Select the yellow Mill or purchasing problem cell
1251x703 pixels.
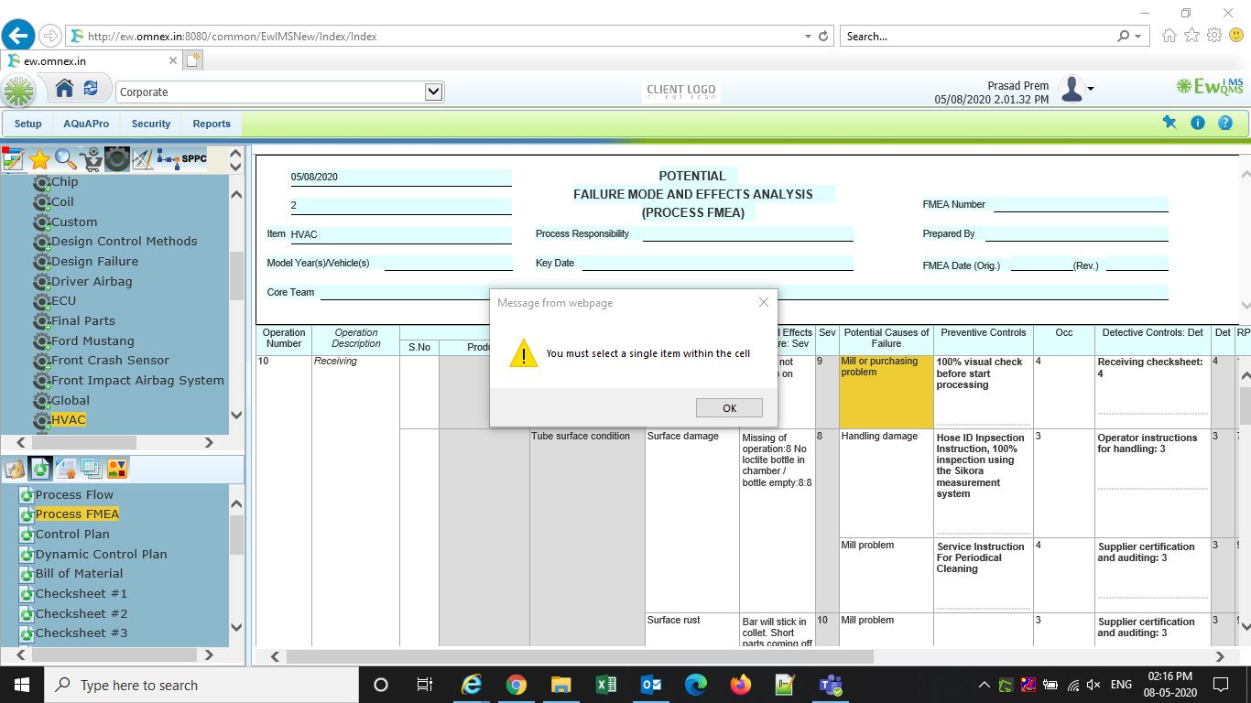pos(886,391)
